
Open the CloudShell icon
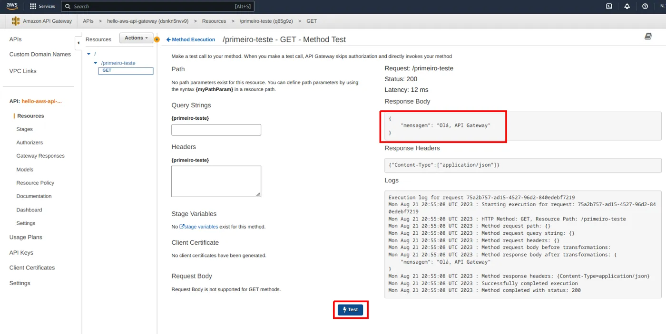click(x=609, y=6)
